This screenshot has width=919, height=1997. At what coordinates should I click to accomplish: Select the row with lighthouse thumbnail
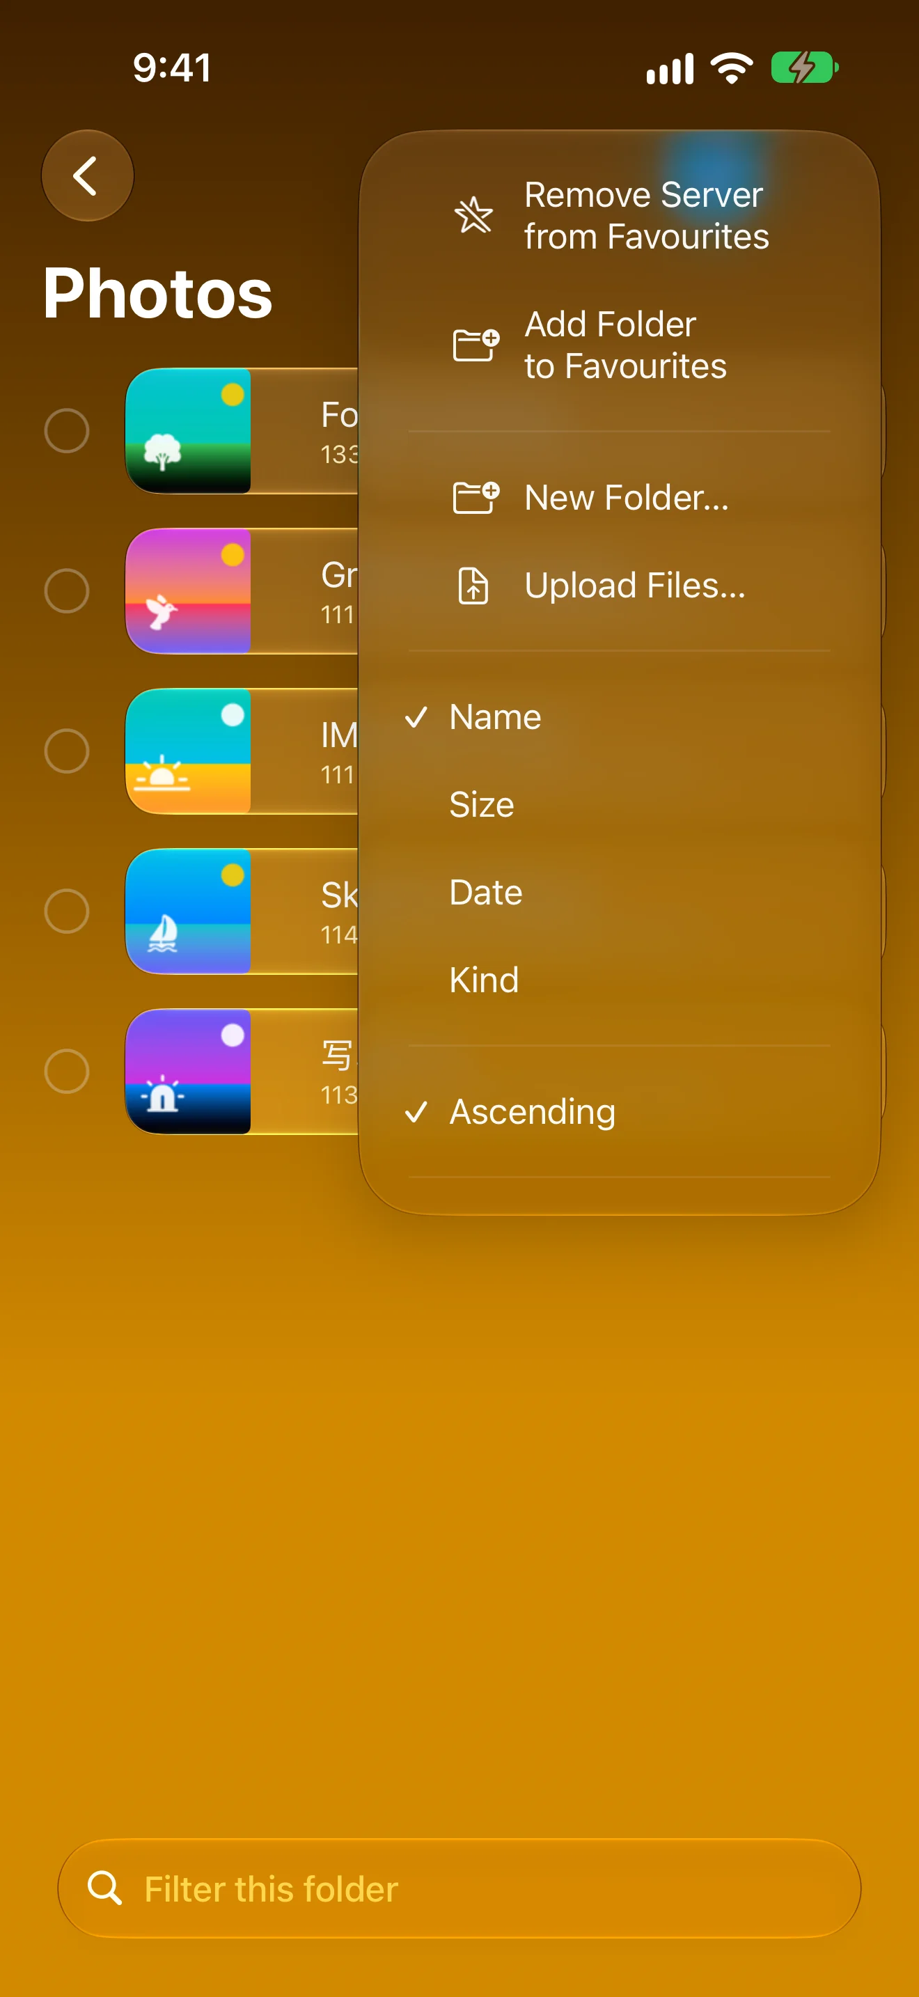[67, 1072]
